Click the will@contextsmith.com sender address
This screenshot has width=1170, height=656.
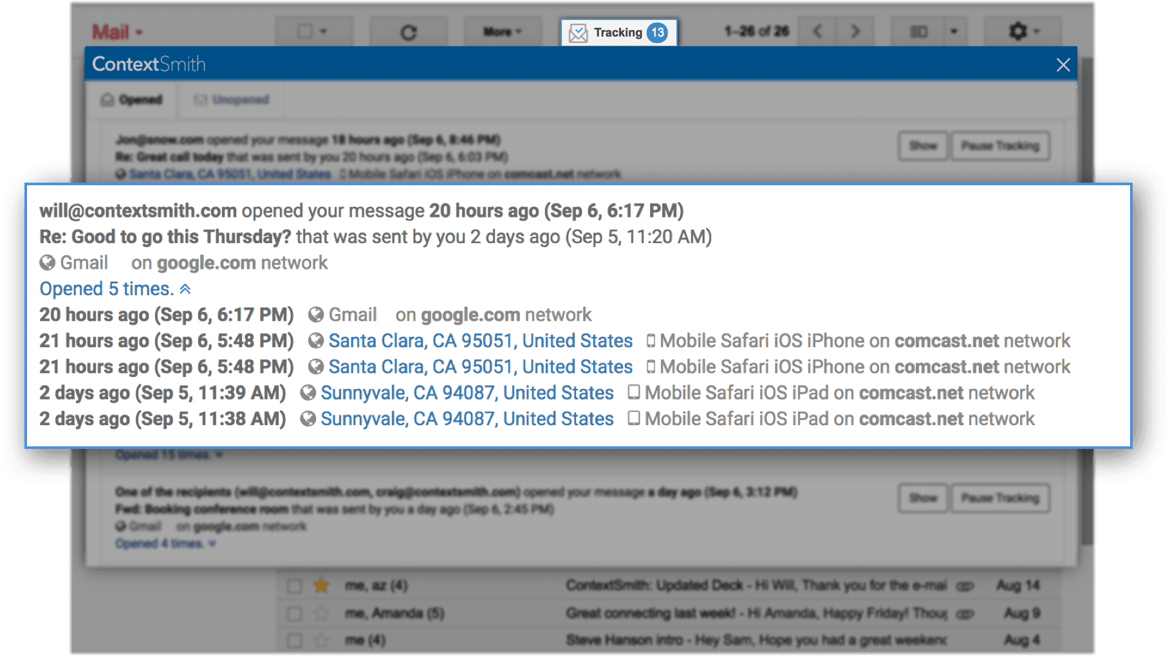tap(138, 211)
